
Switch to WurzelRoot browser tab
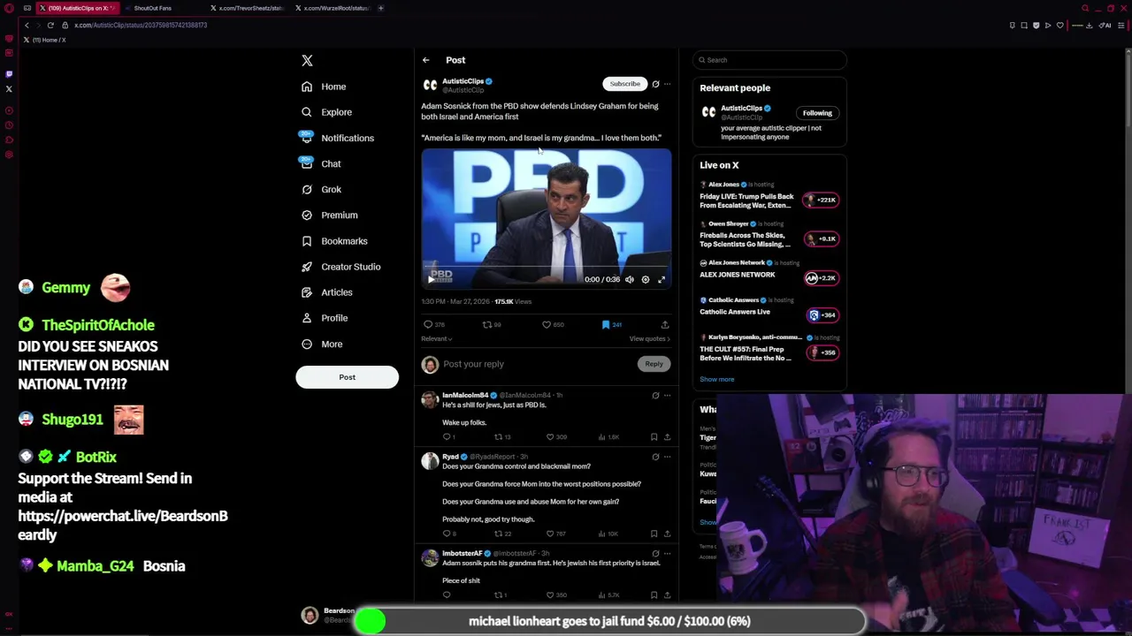click(x=332, y=8)
